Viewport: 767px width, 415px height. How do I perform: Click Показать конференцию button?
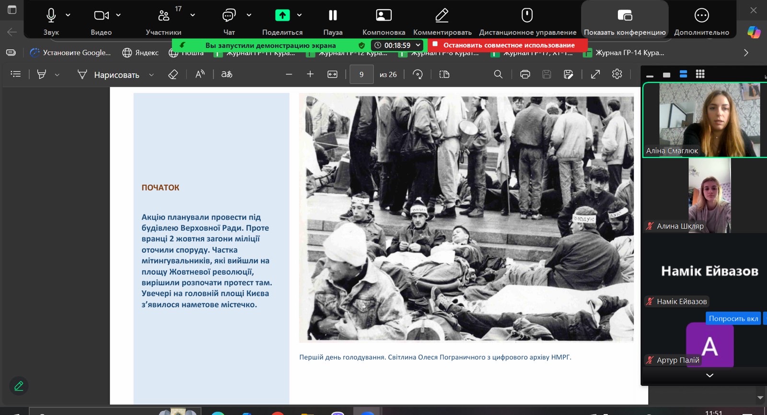625,20
